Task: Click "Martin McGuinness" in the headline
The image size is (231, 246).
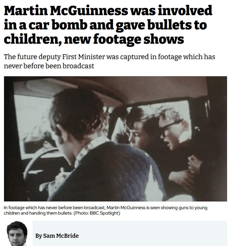Action: pyautogui.click(x=66, y=11)
